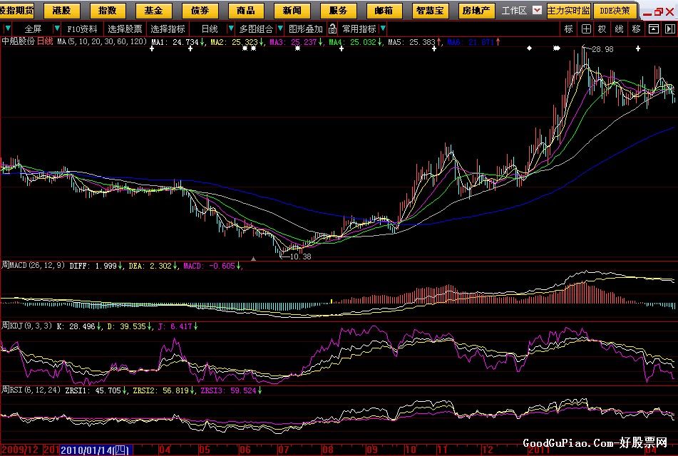This screenshot has height=456, width=678.
Task: Toggle 图形叠加 chart overlay
Action: coord(305,28)
